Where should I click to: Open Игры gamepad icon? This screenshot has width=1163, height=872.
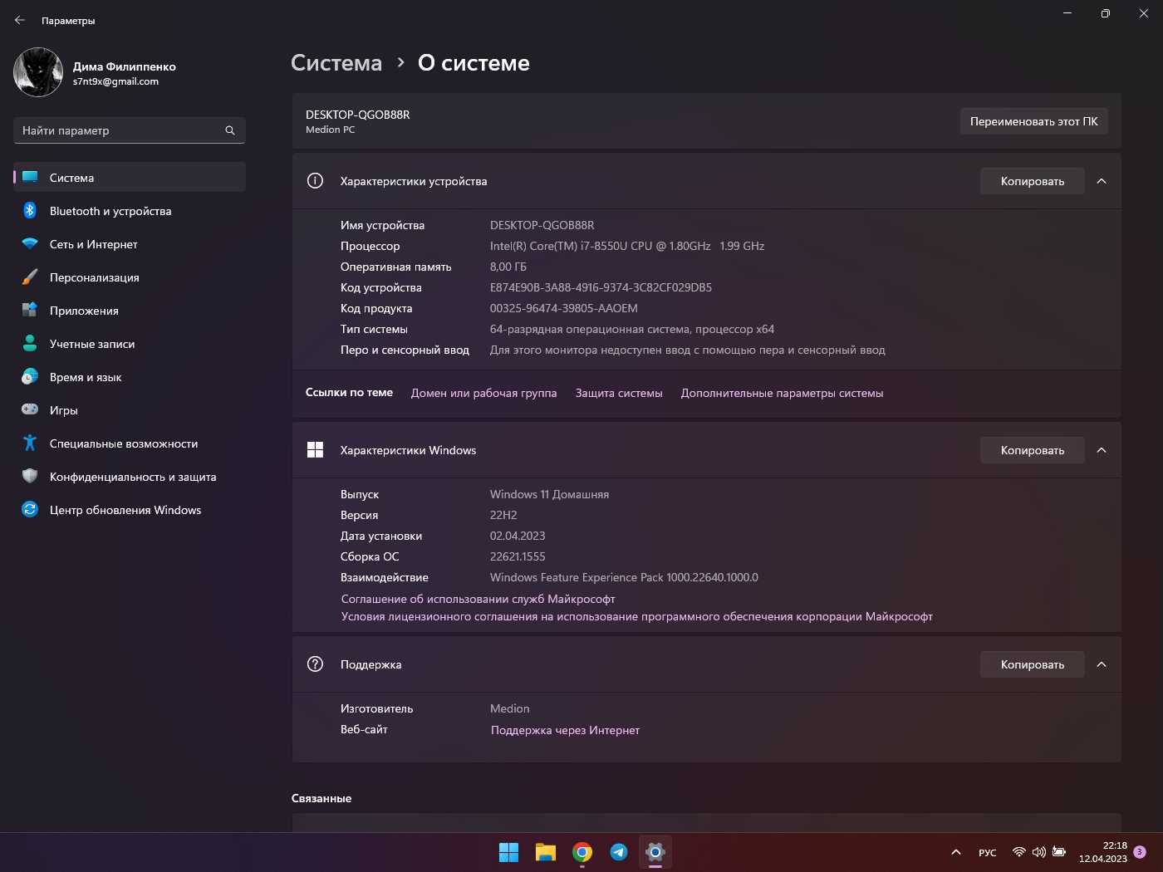click(x=30, y=409)
